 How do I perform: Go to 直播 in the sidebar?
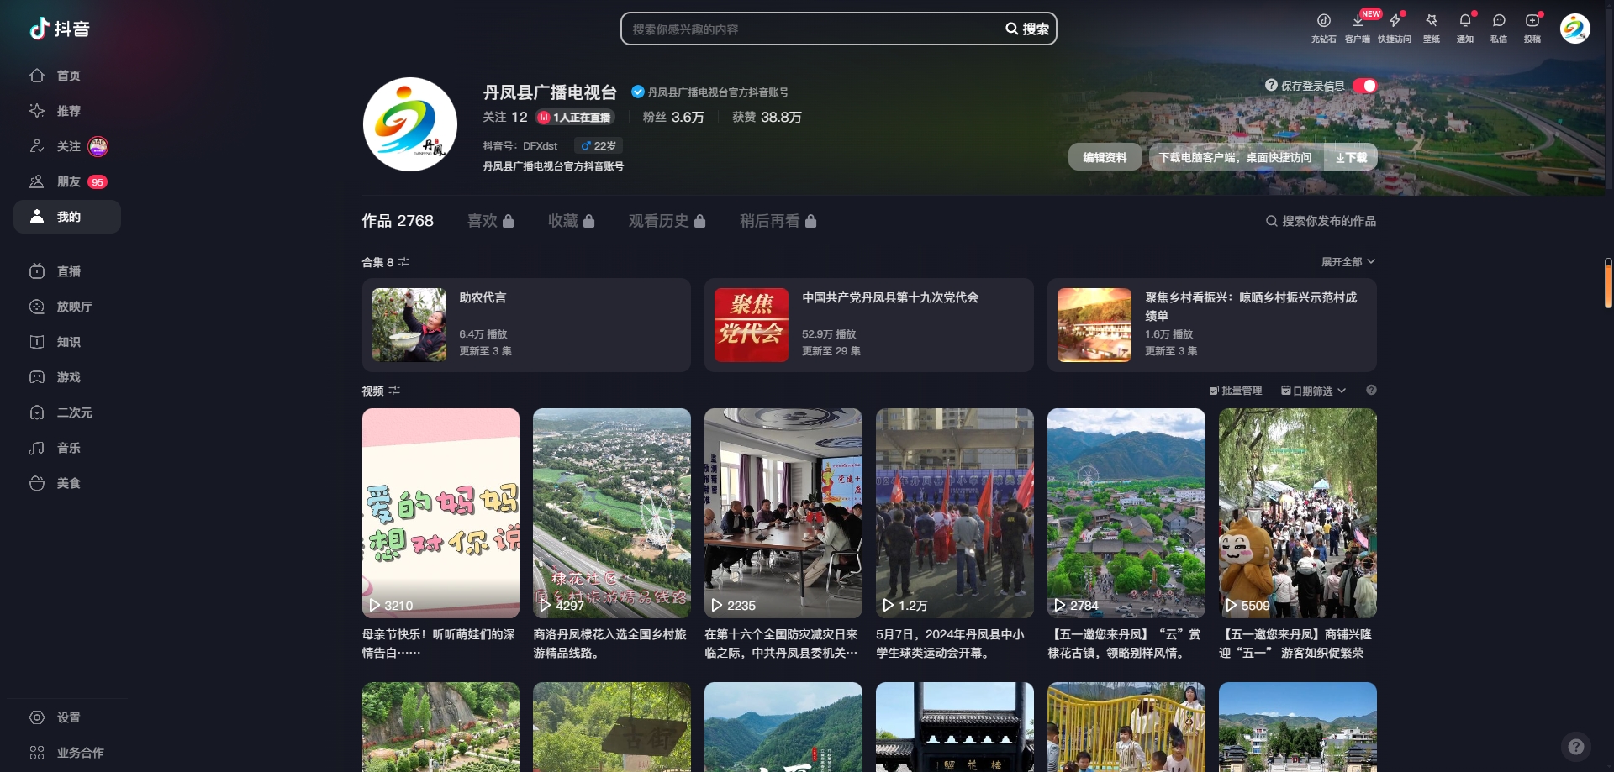coord(68,271)
